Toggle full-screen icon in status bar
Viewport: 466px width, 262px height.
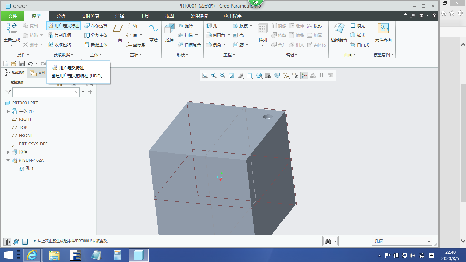(x=25, y=242)
